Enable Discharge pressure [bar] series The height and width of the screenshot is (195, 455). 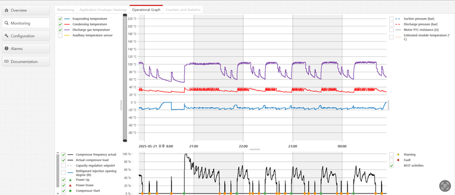[x=391, y=24]
